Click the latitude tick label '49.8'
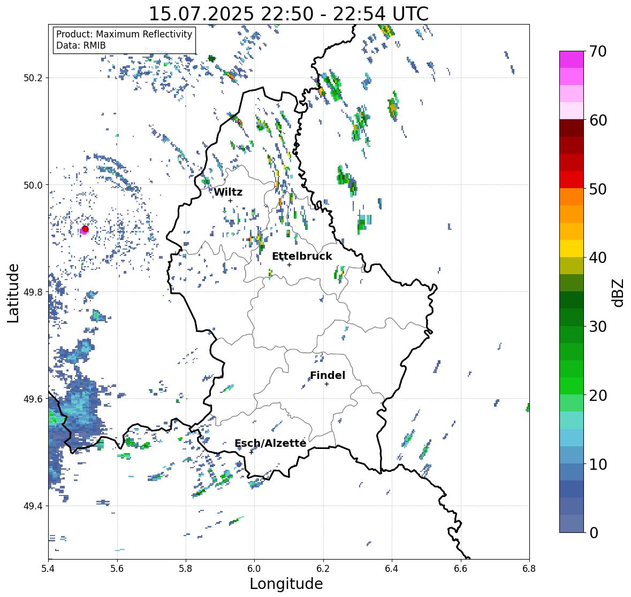631x597 pixels. tap(33, 292)
